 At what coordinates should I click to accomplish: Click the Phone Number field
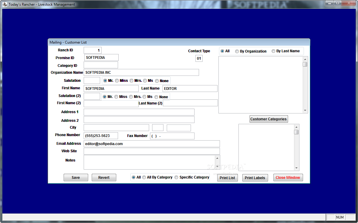(x=101, y=136)
